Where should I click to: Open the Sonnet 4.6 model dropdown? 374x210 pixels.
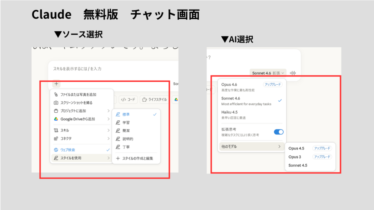(x=268, y=73)
